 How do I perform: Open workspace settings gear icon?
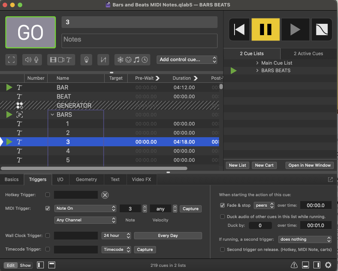(328, 265)
